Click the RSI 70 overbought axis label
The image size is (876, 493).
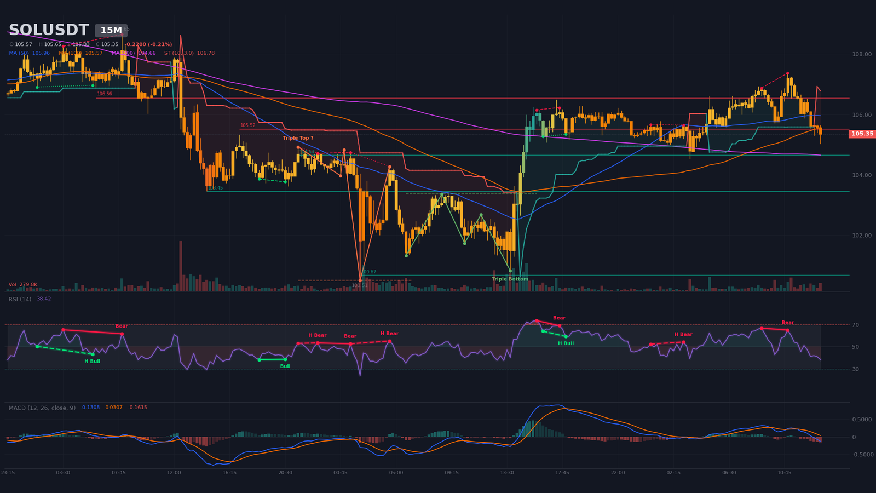[855, 325]
